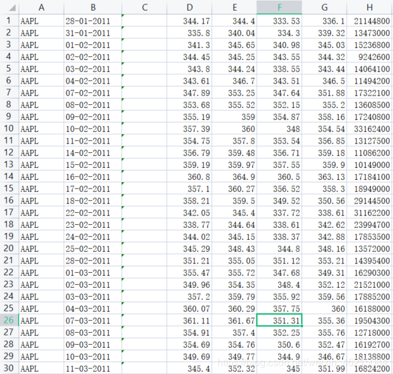Image resolution: width=393 pixels, height=374 pixels.
Task: Click cell containing 352.47
Action: [x=324, y=344]
